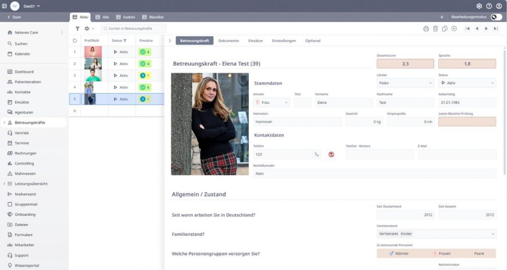The width and height of the screenshot is (507, 270).
Task: Click the phone call icon beside Telefon
Action: [317, 155]
